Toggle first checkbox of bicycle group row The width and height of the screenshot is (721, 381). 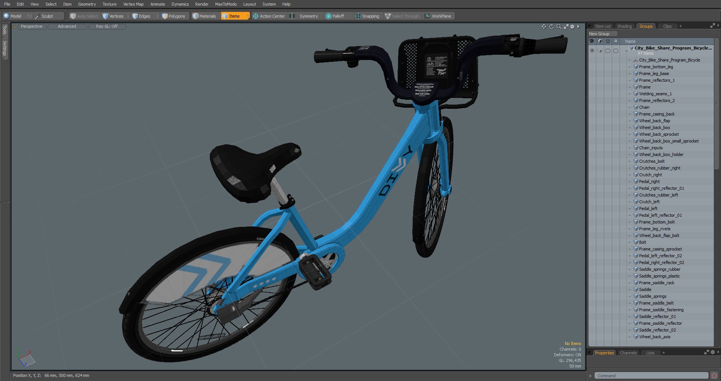[x=608, y=51]
